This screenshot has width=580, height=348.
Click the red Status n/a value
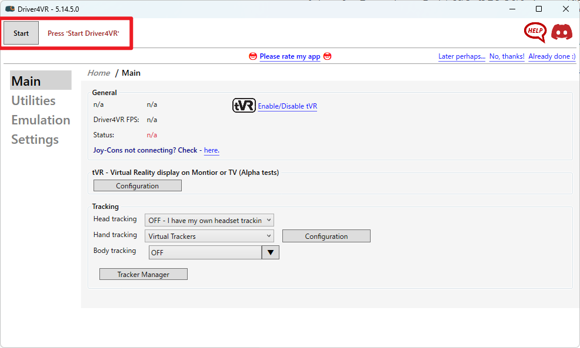click(152, 135)
